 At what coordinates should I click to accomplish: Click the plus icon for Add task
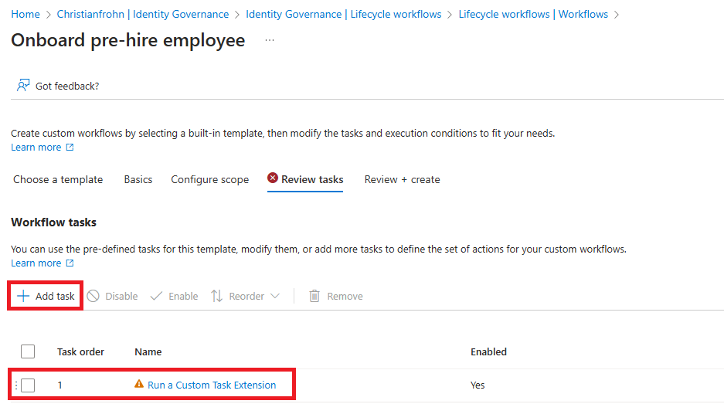pyautogui.click(x=23, y=296)
